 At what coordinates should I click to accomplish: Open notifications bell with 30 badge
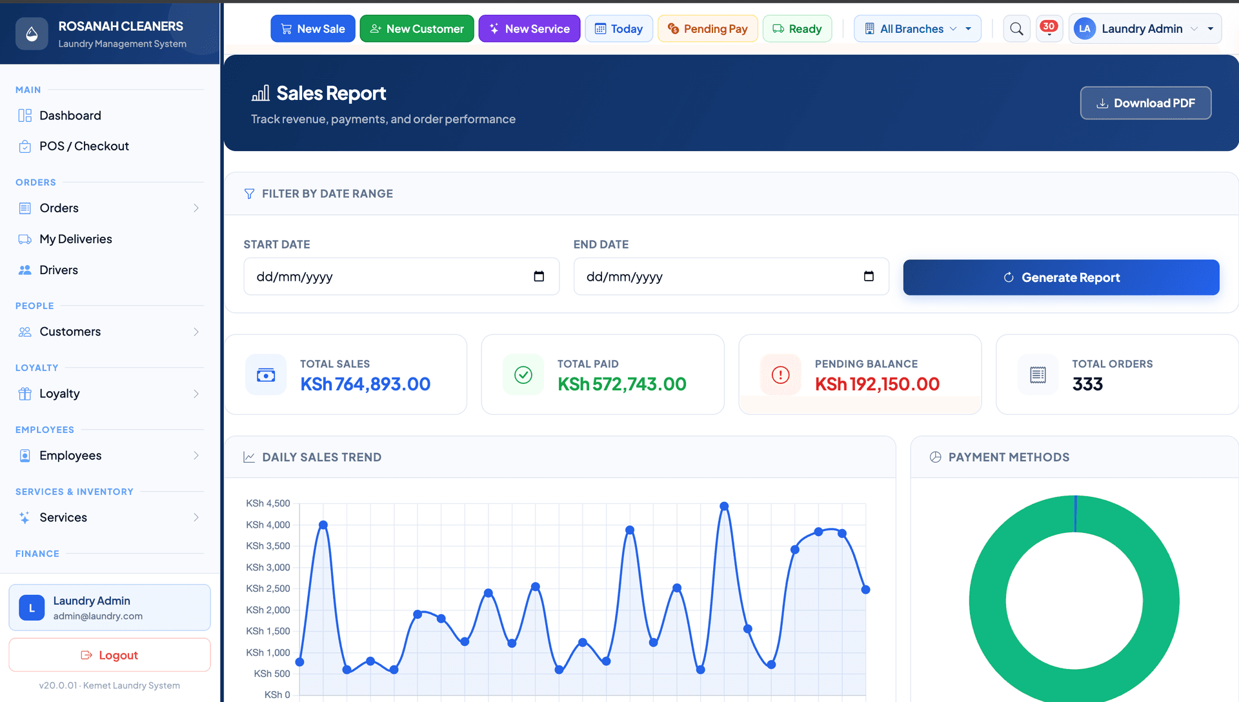point(1049,28)
